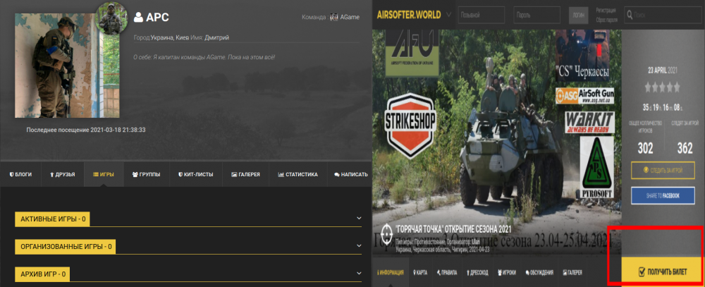Image resolution: width=705 pixels, height=287 pixels.
Task: Rate the event using the stars
Action: pyautogui.click(x=663, y=87)
